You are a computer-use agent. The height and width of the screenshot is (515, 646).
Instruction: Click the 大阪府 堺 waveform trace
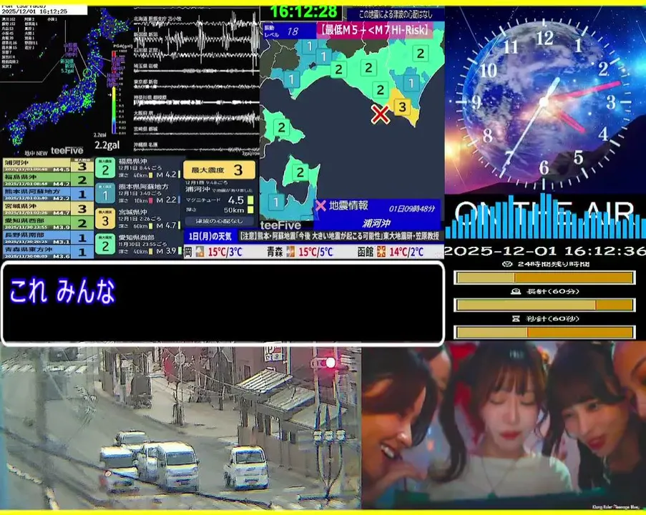pyautogui.click(x=197, y=117)
